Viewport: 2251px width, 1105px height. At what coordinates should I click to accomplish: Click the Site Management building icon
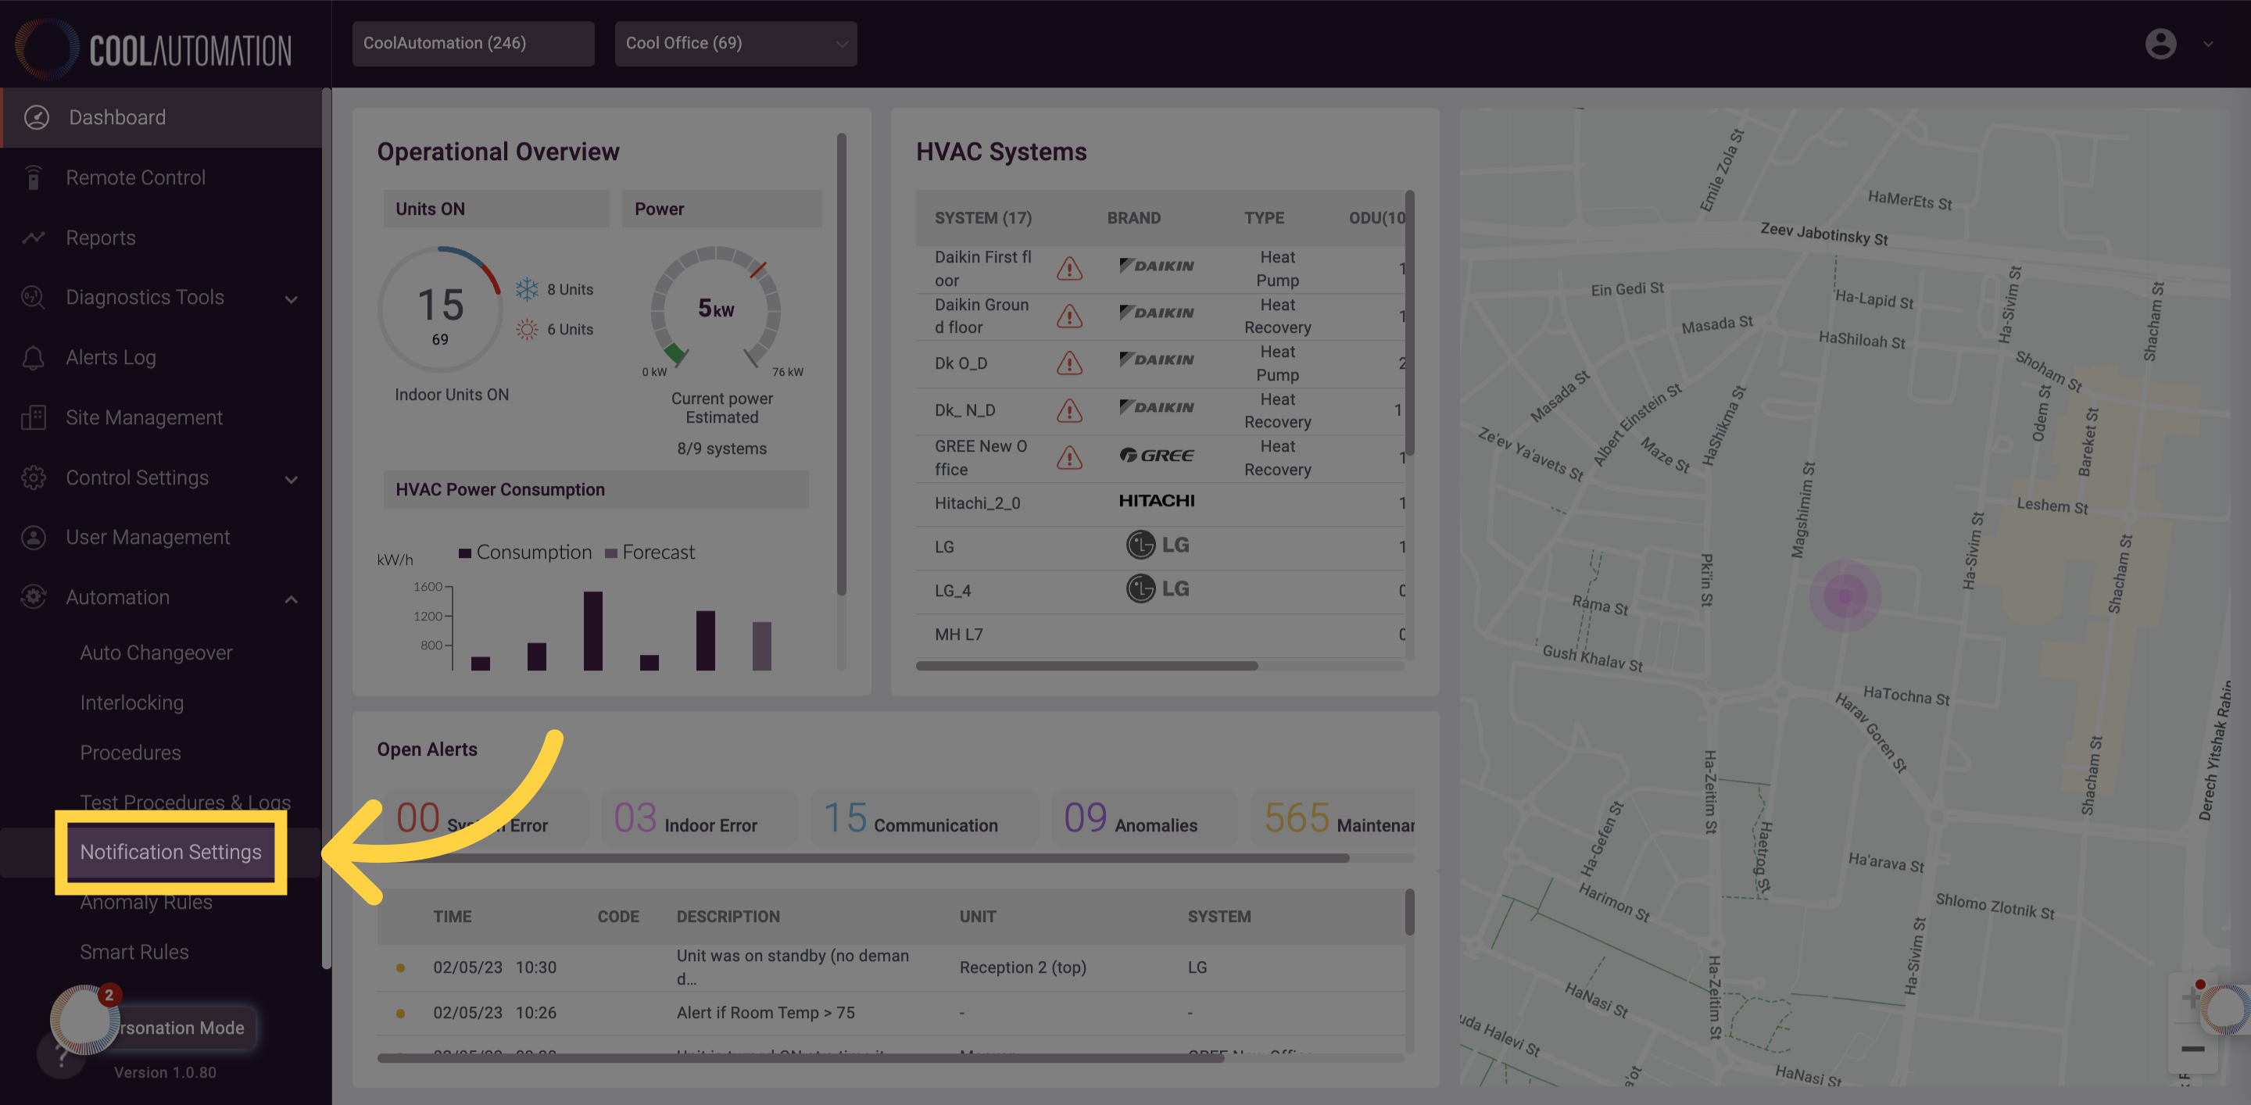[33, 417]
